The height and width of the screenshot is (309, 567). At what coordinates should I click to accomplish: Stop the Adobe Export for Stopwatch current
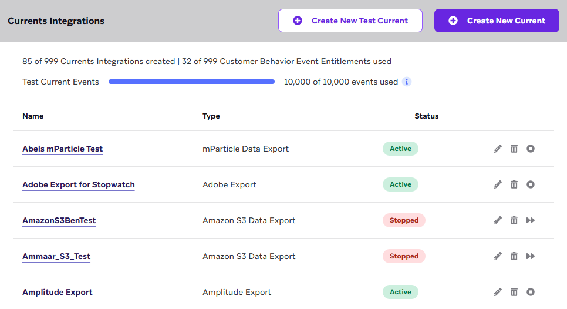[x=531, y=184]
